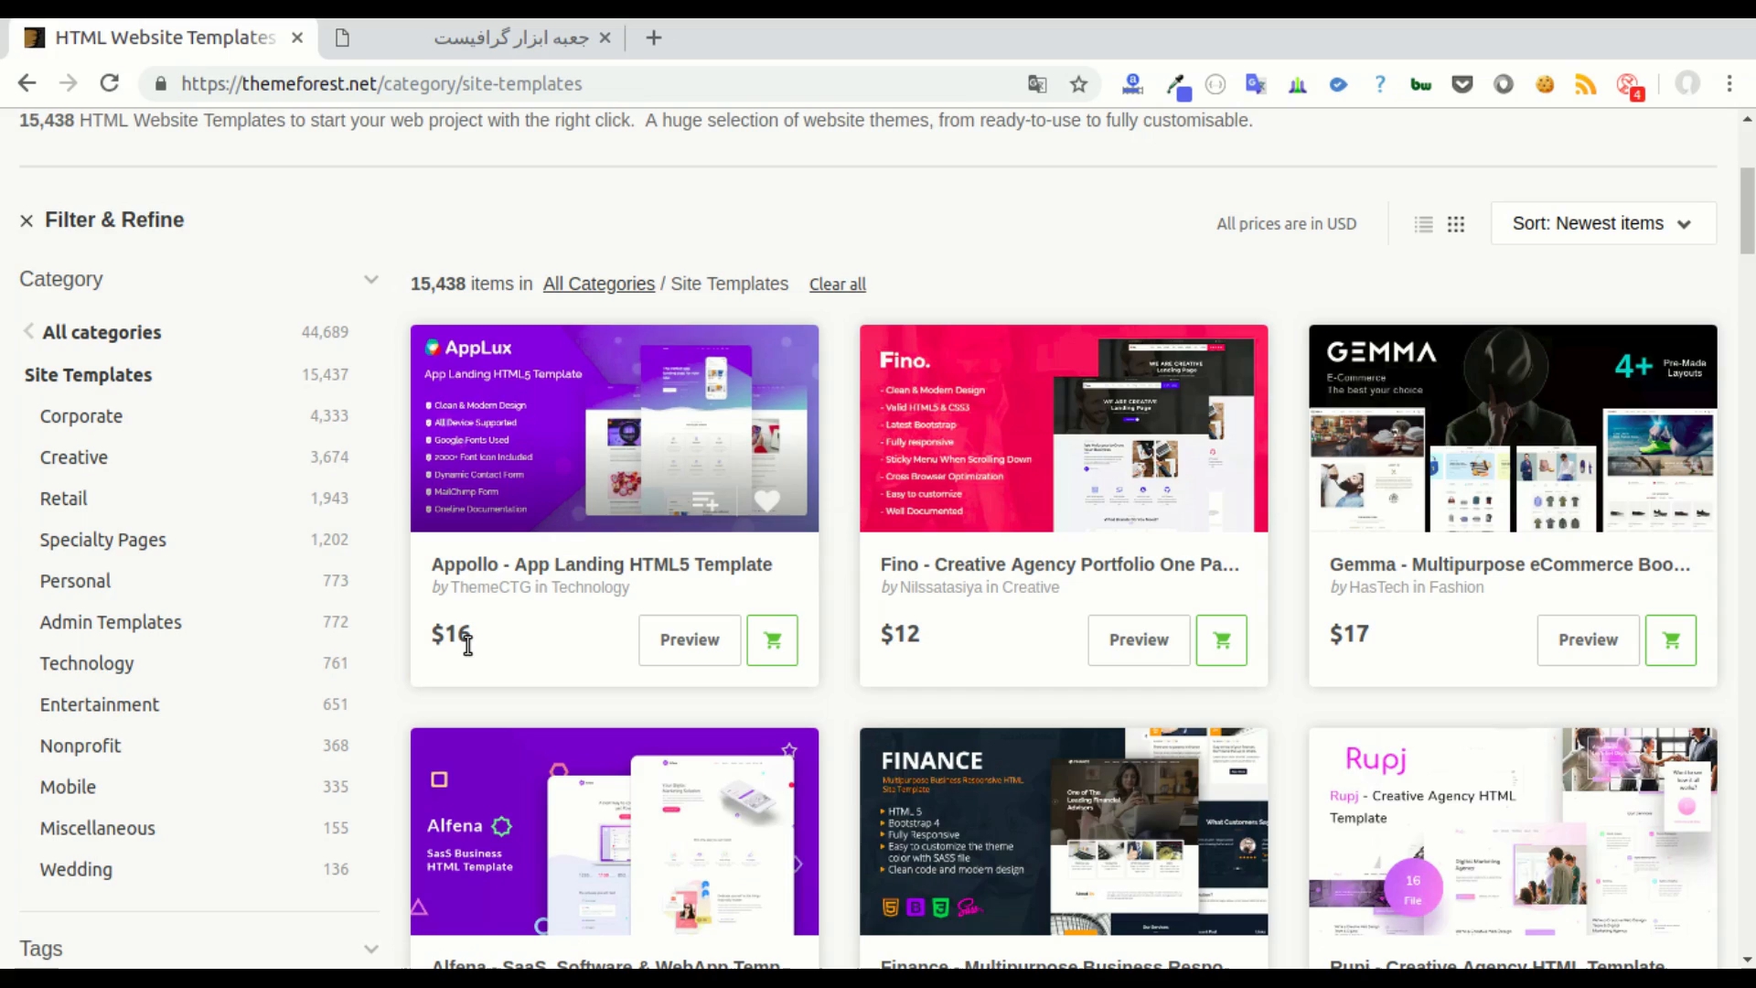Preview the Appollo App Landing template

pos(690,640)
